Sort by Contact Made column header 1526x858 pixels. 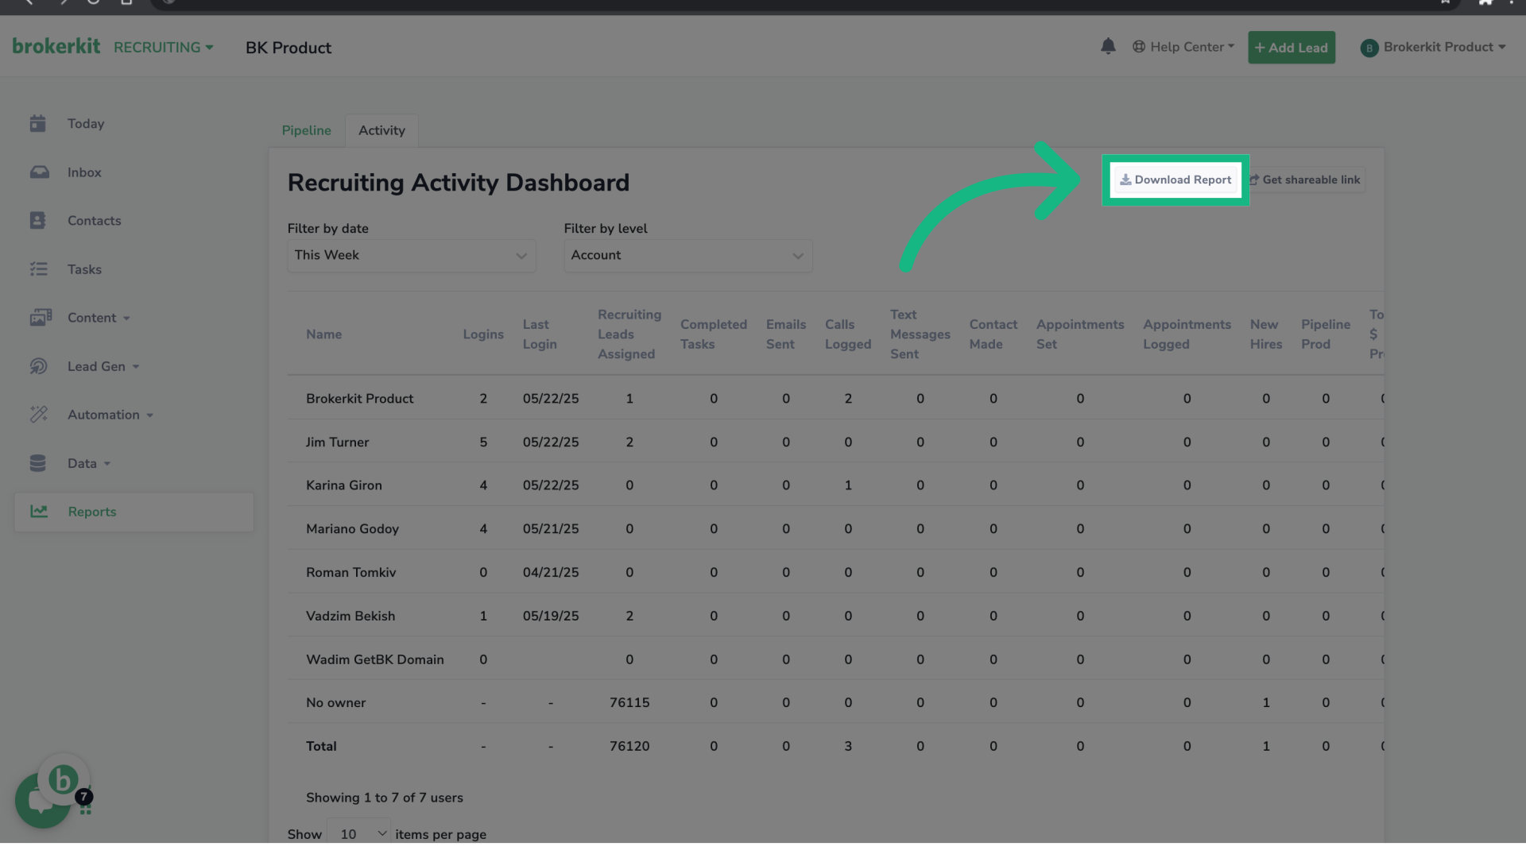(993, 334)
